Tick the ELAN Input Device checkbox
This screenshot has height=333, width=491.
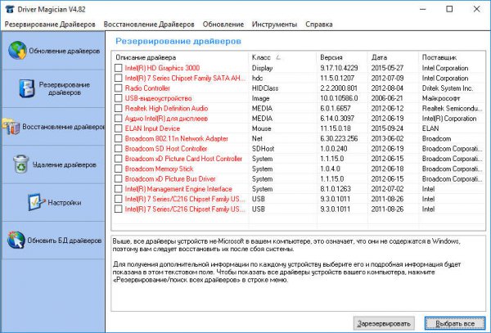[x=119, y=128]
